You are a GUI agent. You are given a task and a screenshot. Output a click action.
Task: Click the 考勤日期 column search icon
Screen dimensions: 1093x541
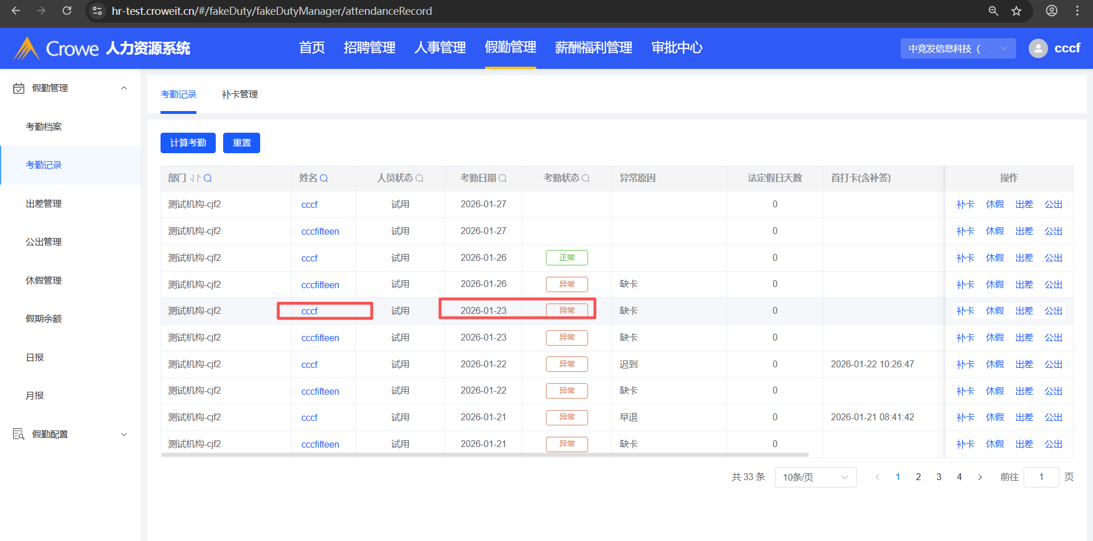503,178
